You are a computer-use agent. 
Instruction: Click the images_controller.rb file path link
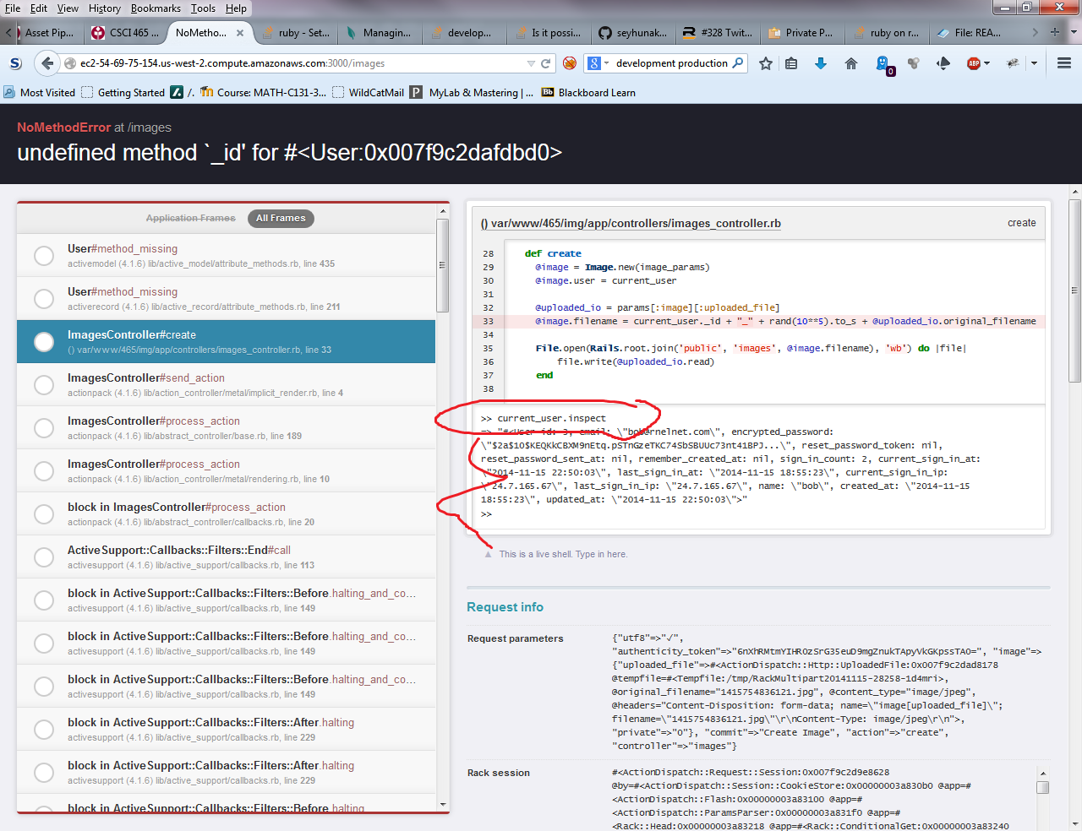[x=631, y=224]
